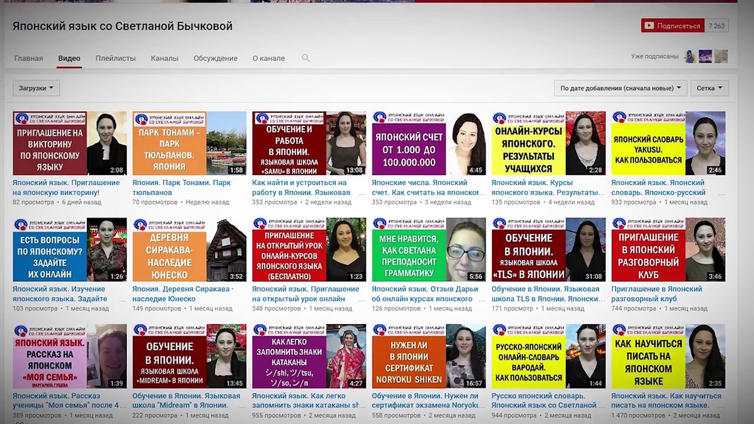Click the channel search magnifier icon

point(306,58)
